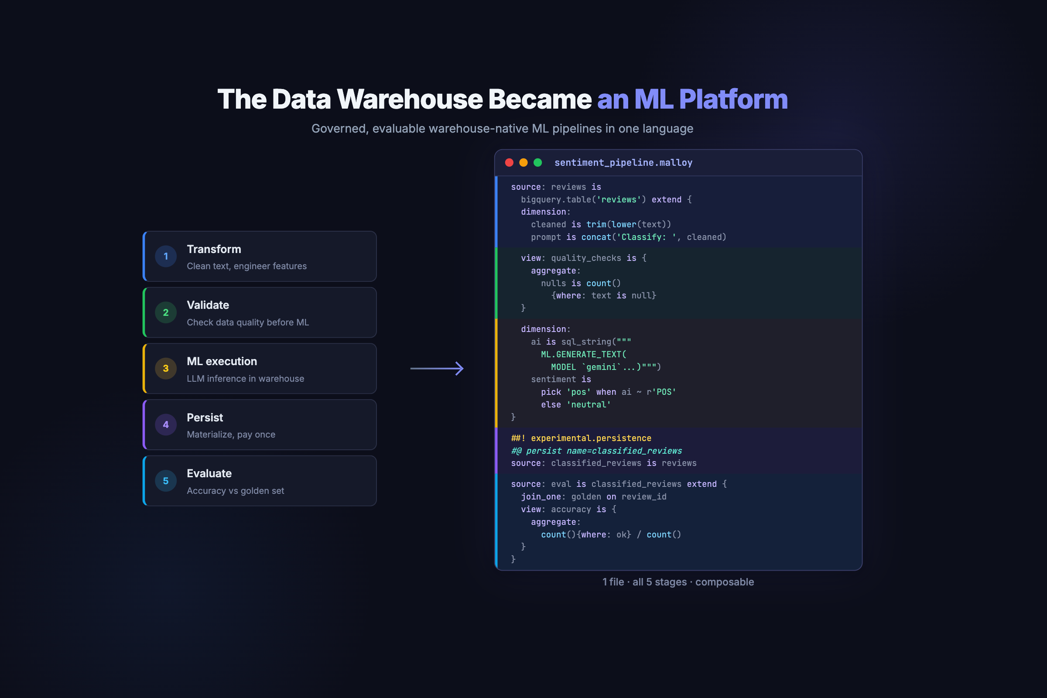The width and height of the screenshot is (1047, 698).
Task: Click the red window dot
Action: point(509,162)
